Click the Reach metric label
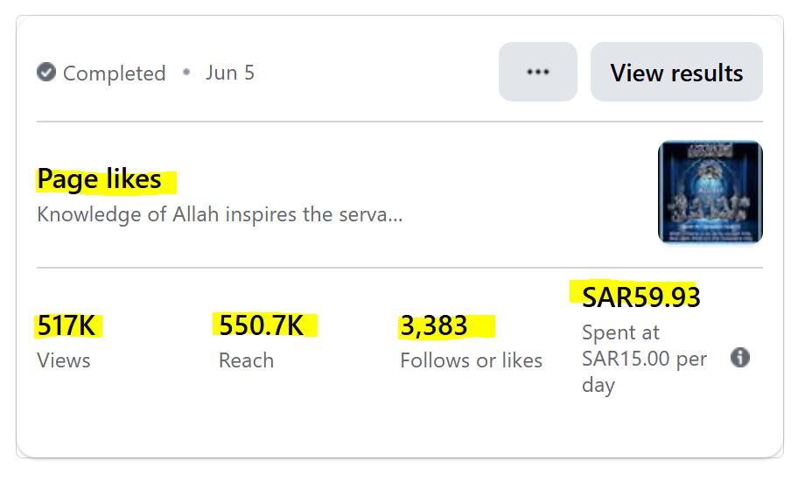Image resolution: width=798 pixels, height=482 pixels. pos(246,360)
